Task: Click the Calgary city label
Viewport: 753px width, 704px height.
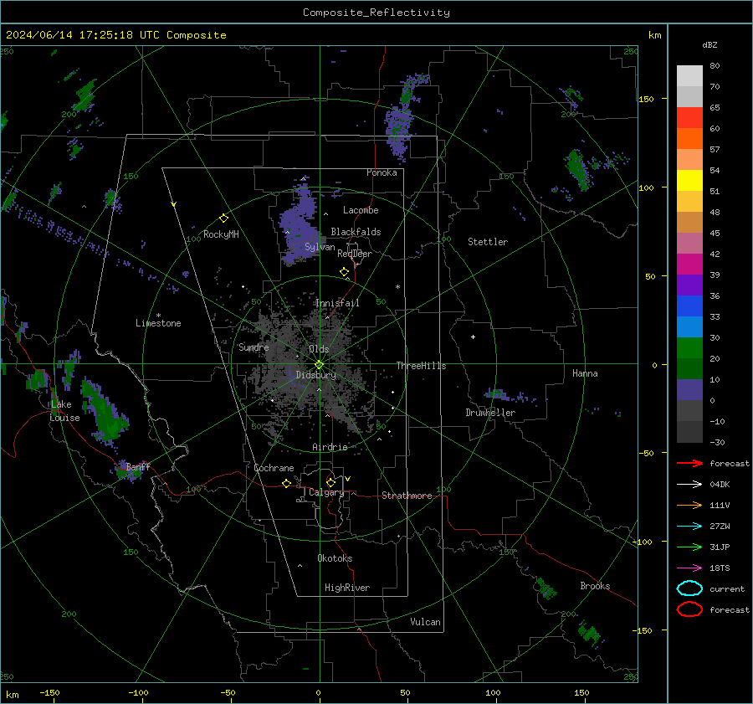Action: pos(326,492)
